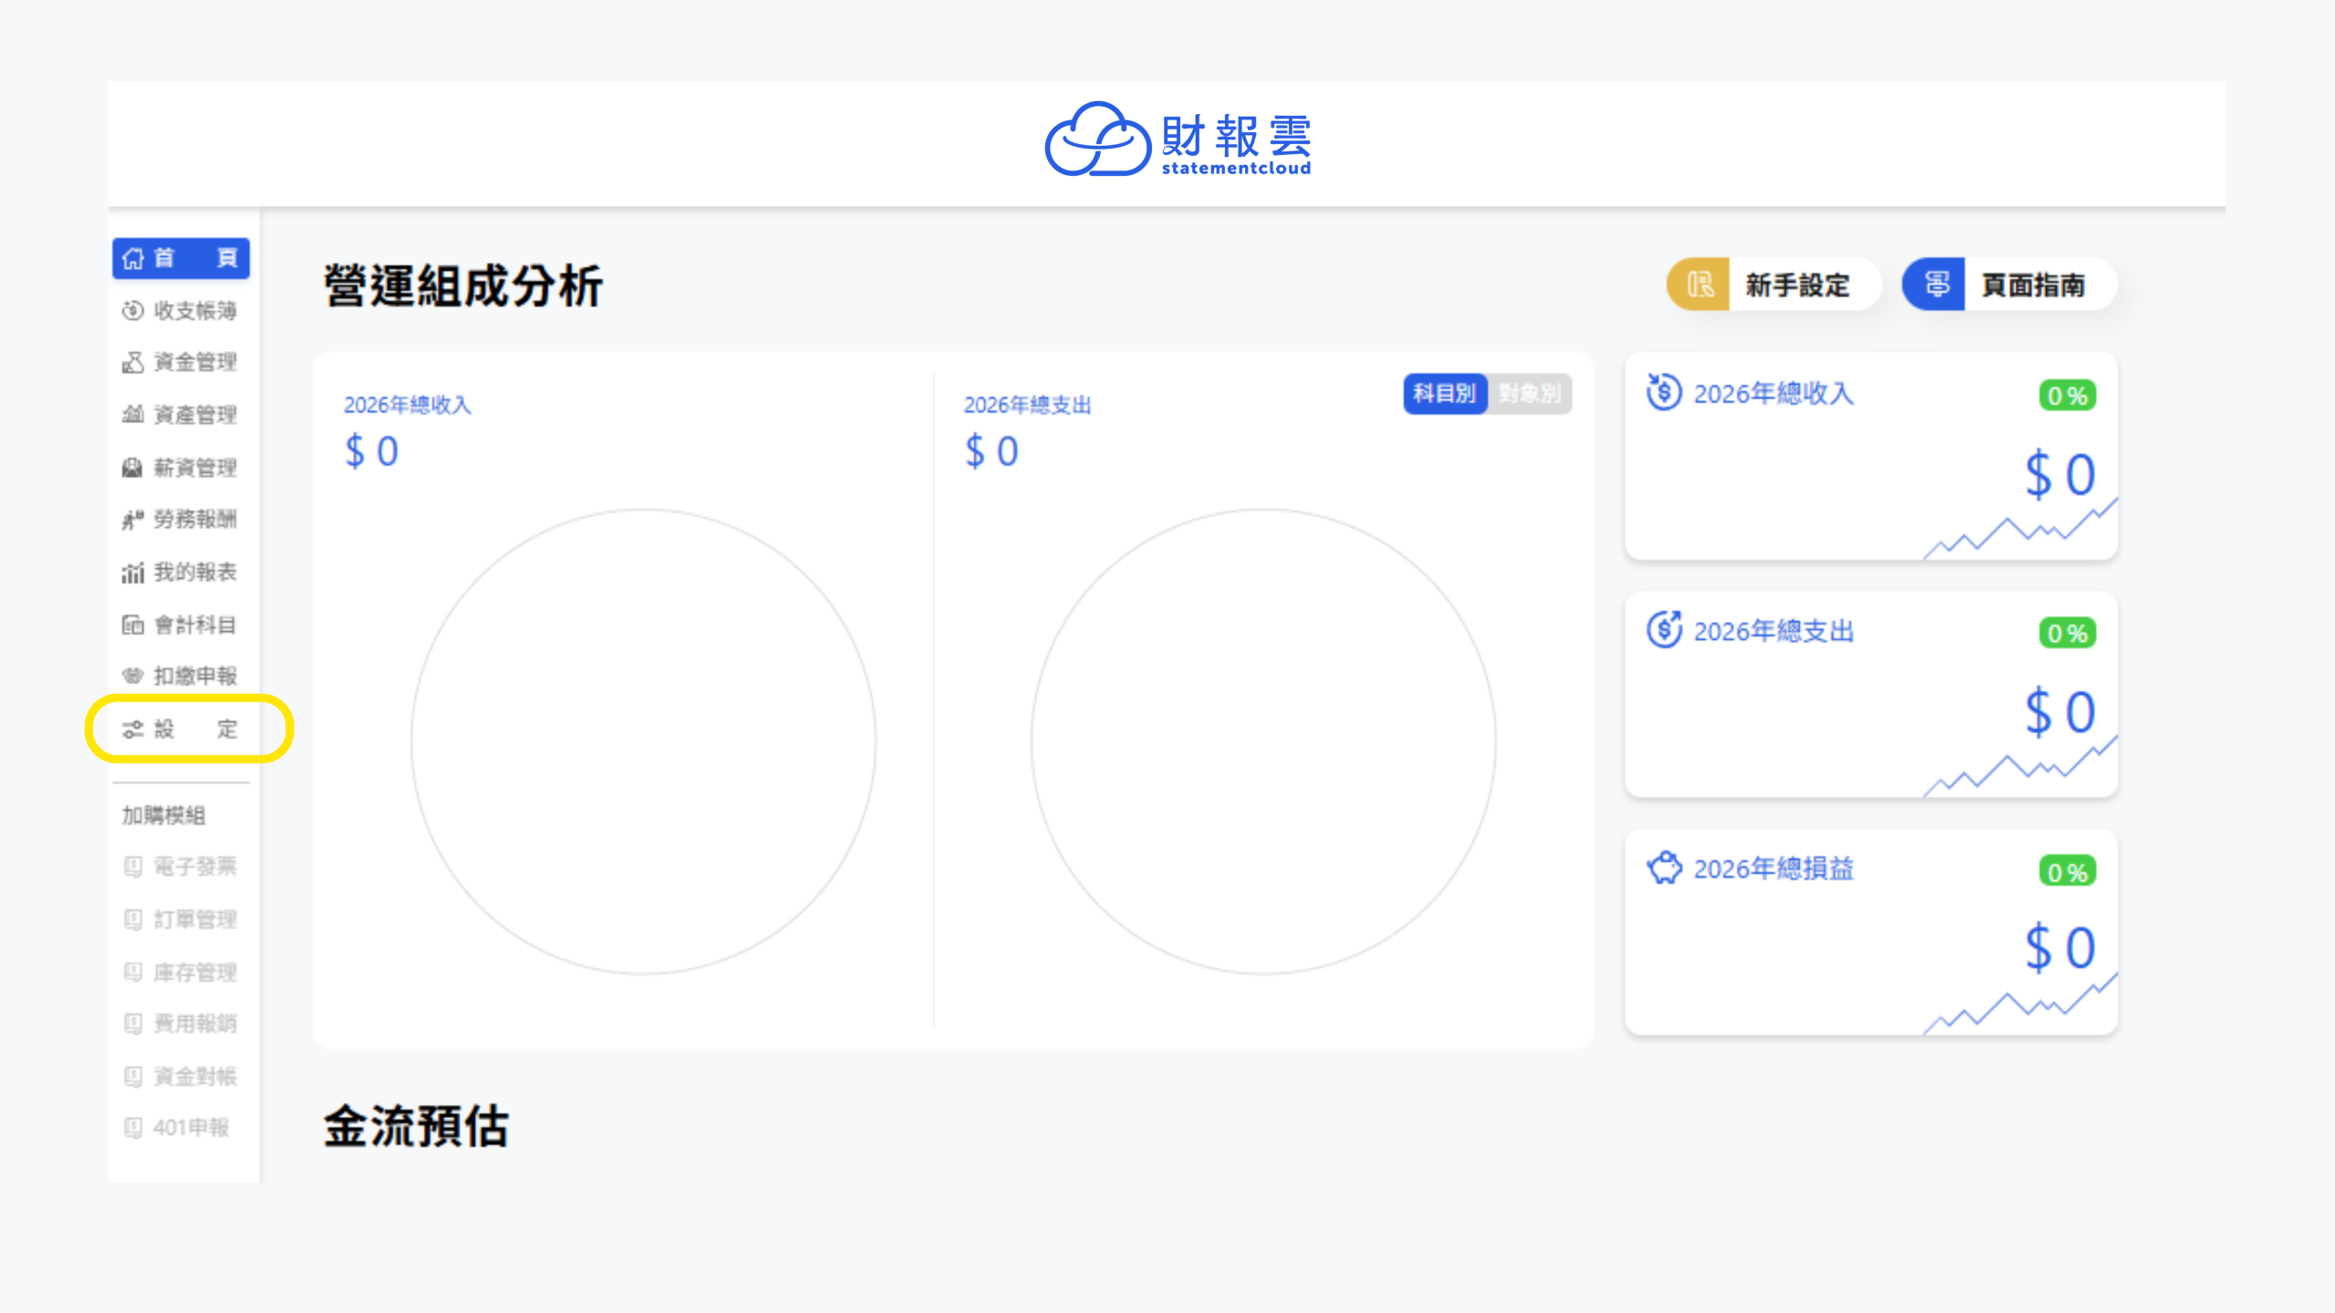The image size is (2335, 1313).
Task: Click the 財報雲 statementcloud logo
Action: 1178,140
